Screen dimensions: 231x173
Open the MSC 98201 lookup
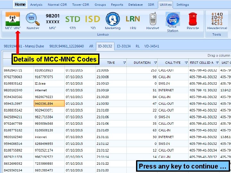53,21
